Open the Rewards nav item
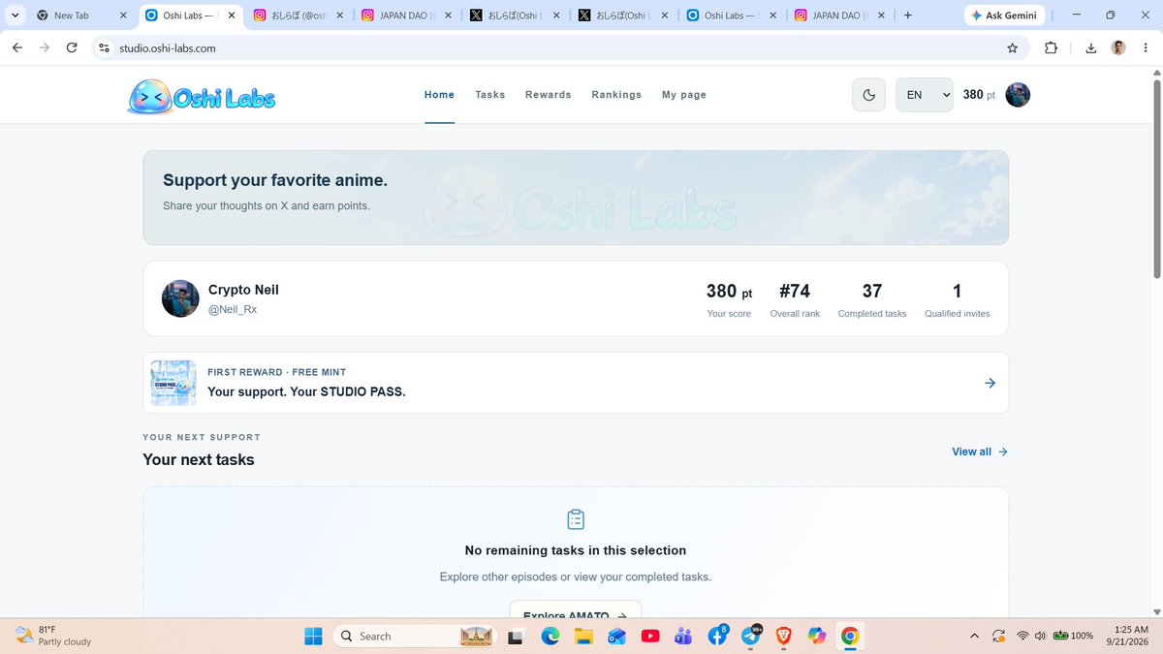Viewport: 1163px width, 654px height. [549, 95]
